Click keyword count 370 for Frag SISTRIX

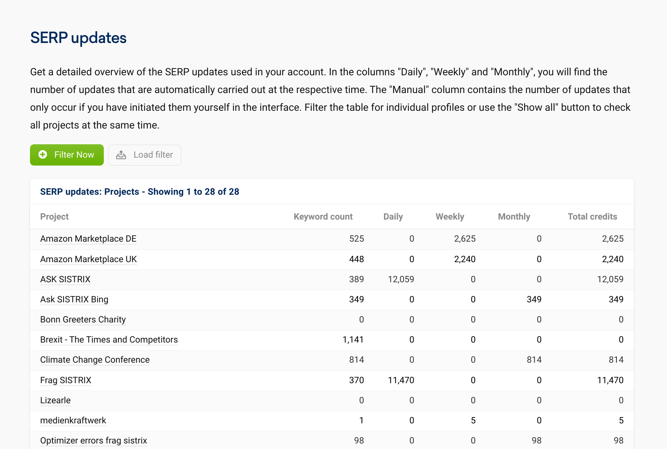[x=356, y=380]
